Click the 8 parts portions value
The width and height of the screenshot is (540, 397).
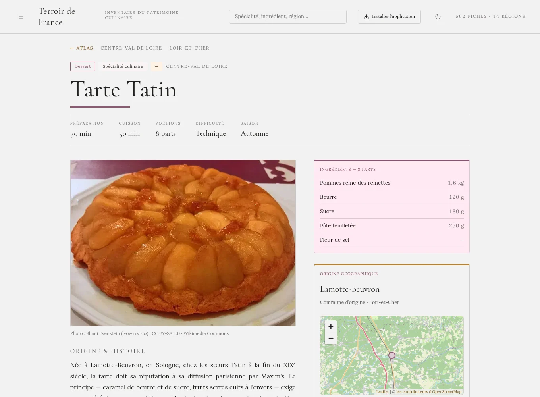pos(166,134)
